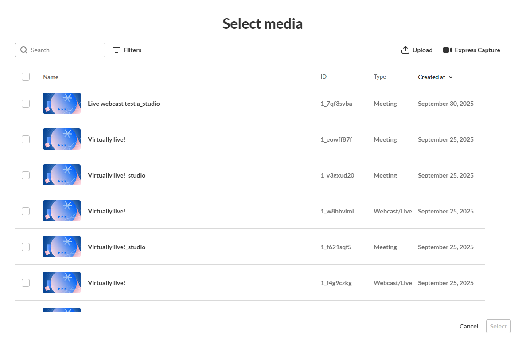Toggle the select-all checkbox in header

click(x=26, y=77)
